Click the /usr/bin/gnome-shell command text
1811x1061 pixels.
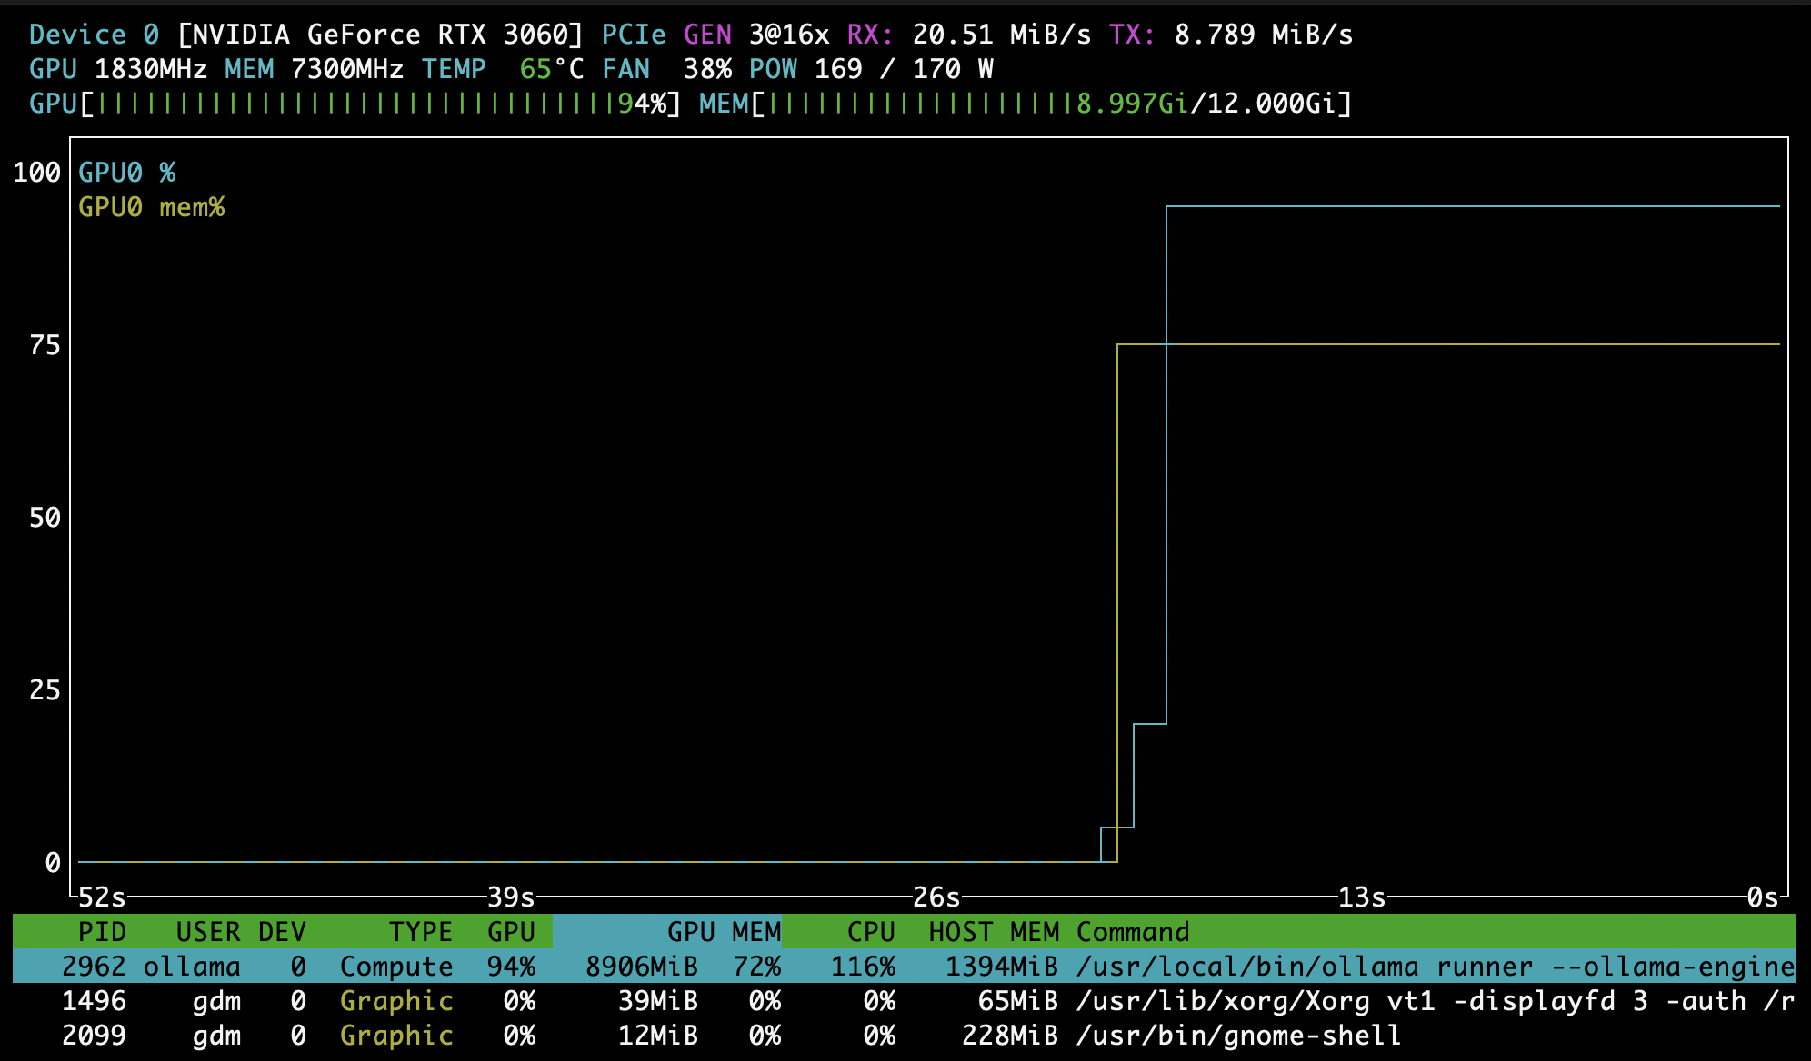point(1239,1036)
